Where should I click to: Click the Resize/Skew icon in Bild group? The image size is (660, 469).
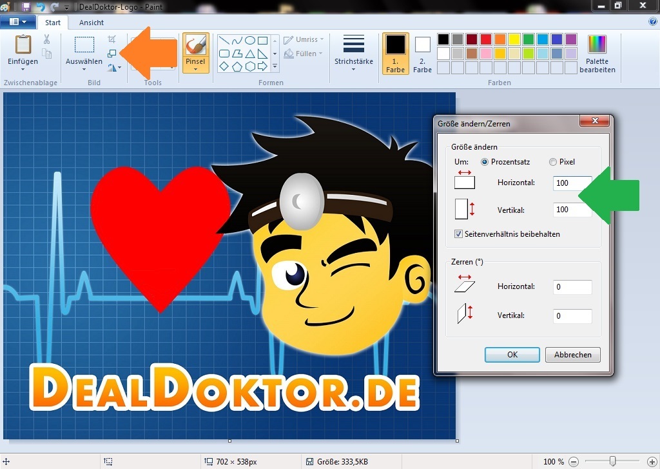[112, 54]
